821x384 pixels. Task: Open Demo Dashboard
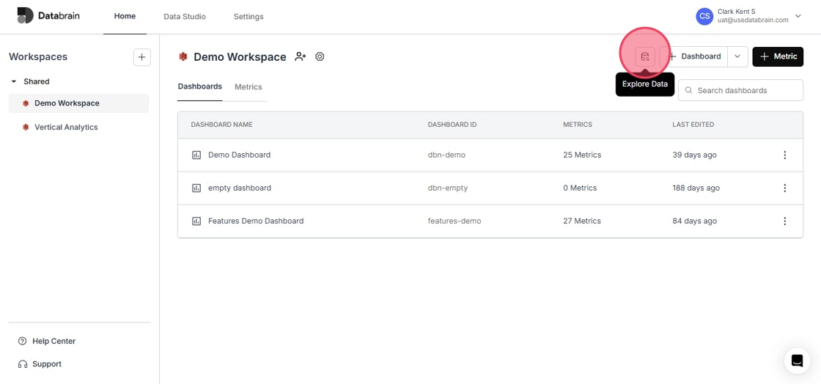pyautogui.click(x=239, y=155)
